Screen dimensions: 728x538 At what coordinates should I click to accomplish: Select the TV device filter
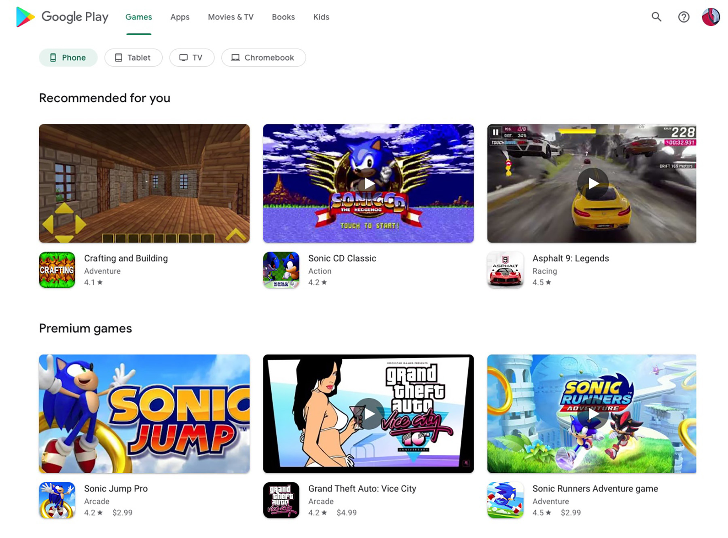[x=191, y=58]
